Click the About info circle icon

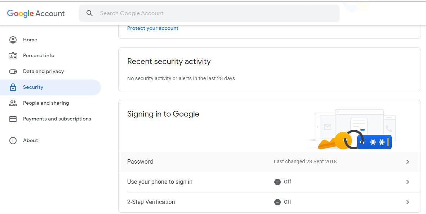click(13, 141)
